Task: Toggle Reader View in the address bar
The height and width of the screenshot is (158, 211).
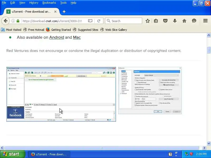Action: click(90, 21)
